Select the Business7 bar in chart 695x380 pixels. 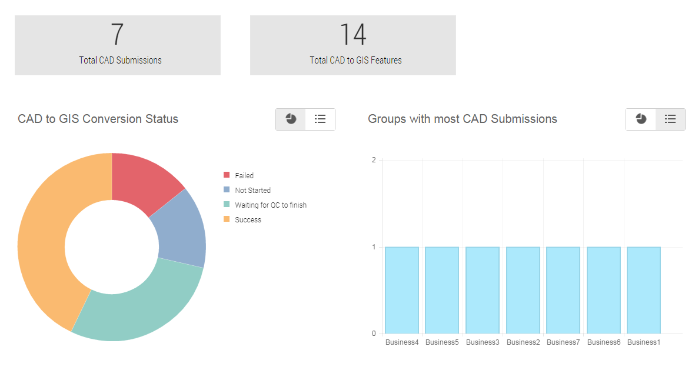(563, 290)
